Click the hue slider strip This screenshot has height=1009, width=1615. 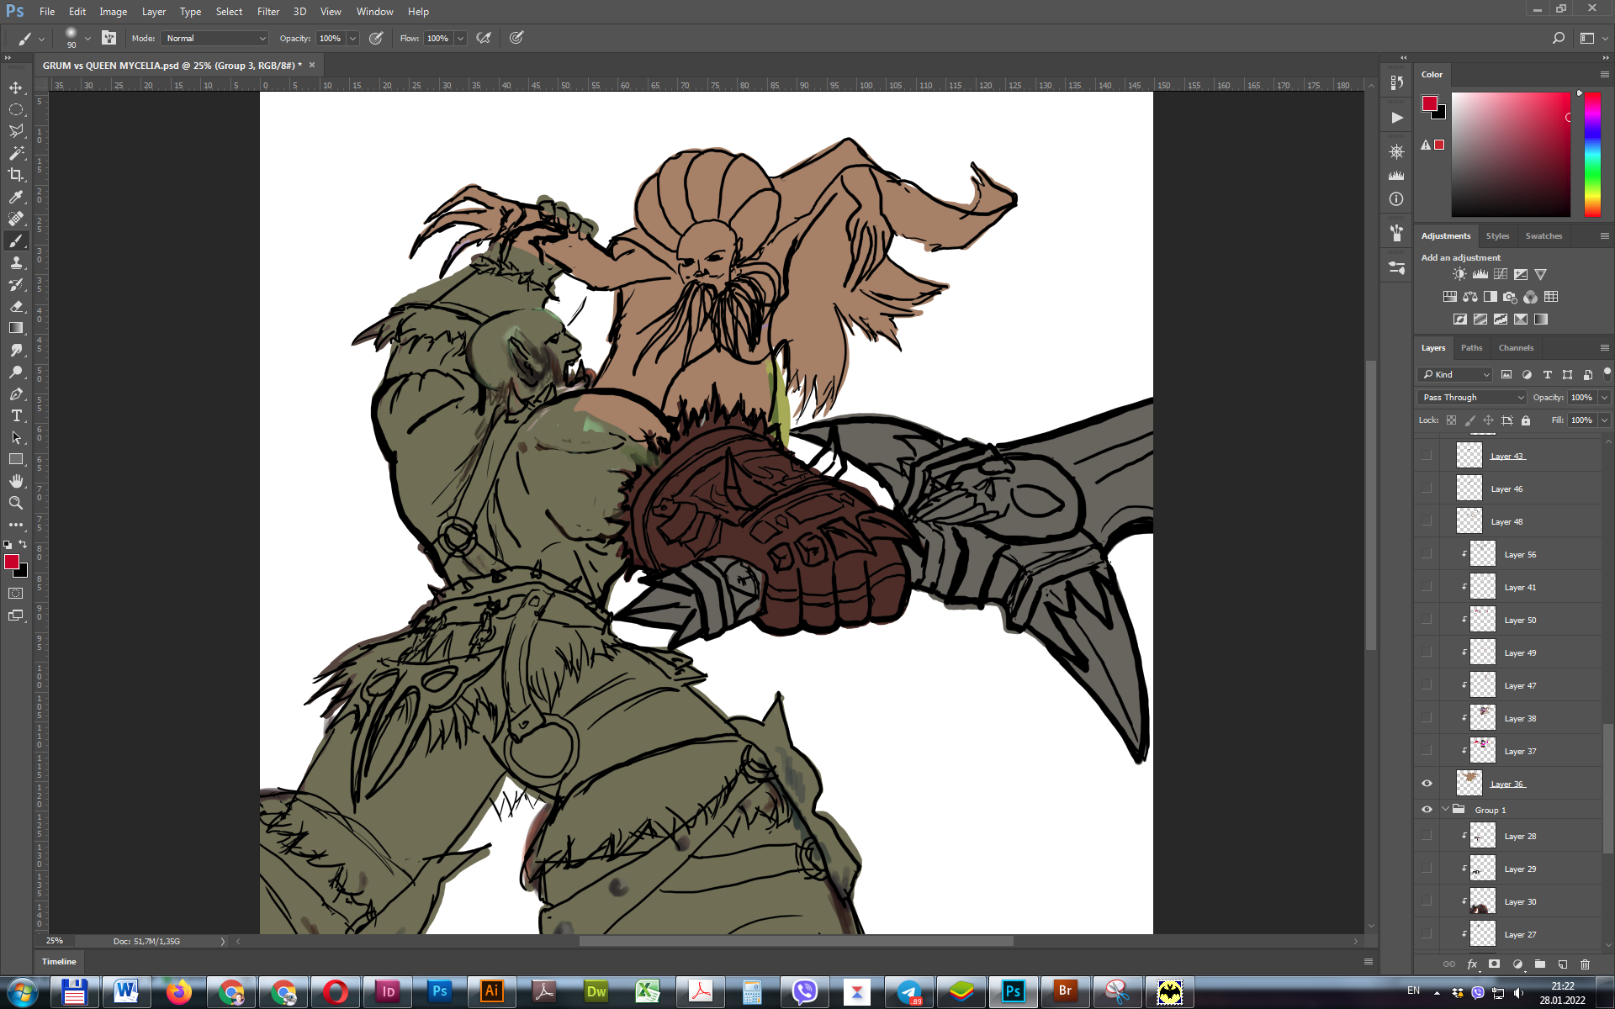[1592, 155]
